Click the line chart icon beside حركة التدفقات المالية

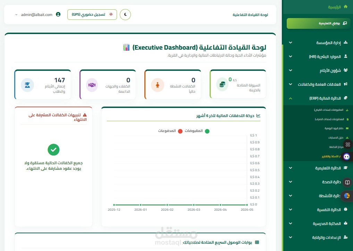click(x=258, y=116)
